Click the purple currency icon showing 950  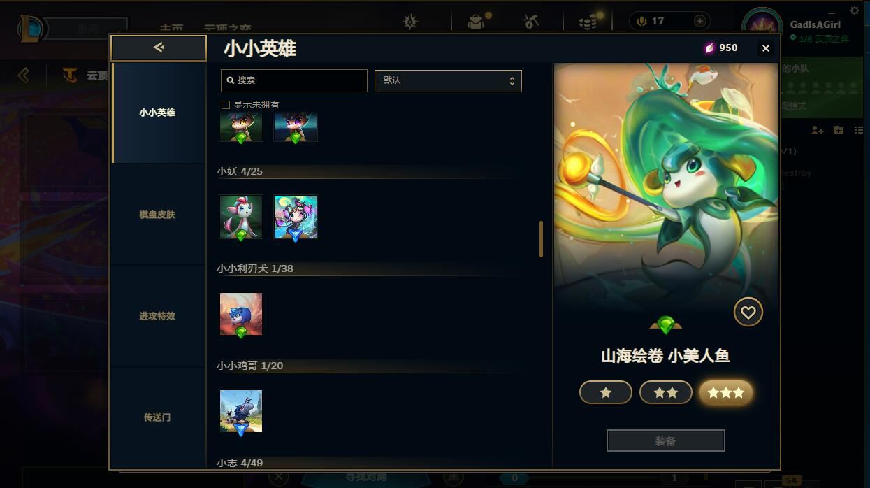[x=709, y=48]
